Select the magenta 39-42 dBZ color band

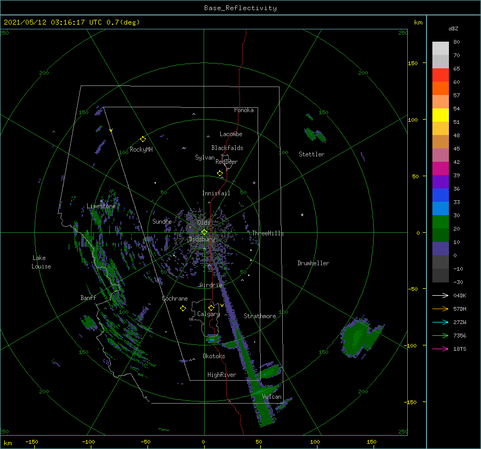(440, 169)
